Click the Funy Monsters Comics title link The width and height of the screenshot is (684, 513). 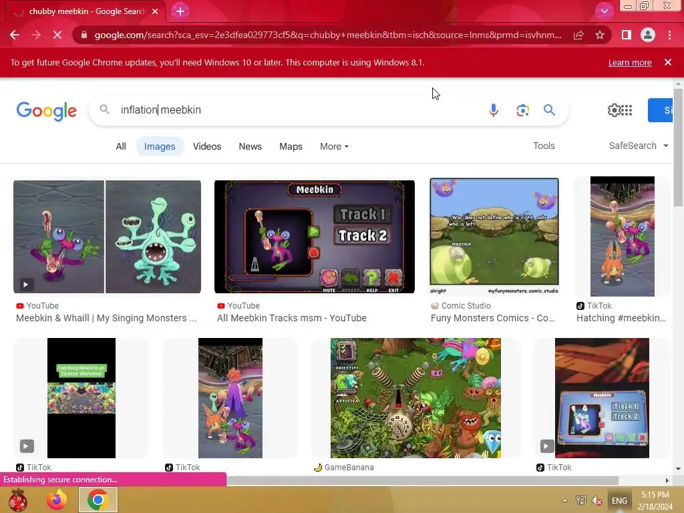pos(492,318)
